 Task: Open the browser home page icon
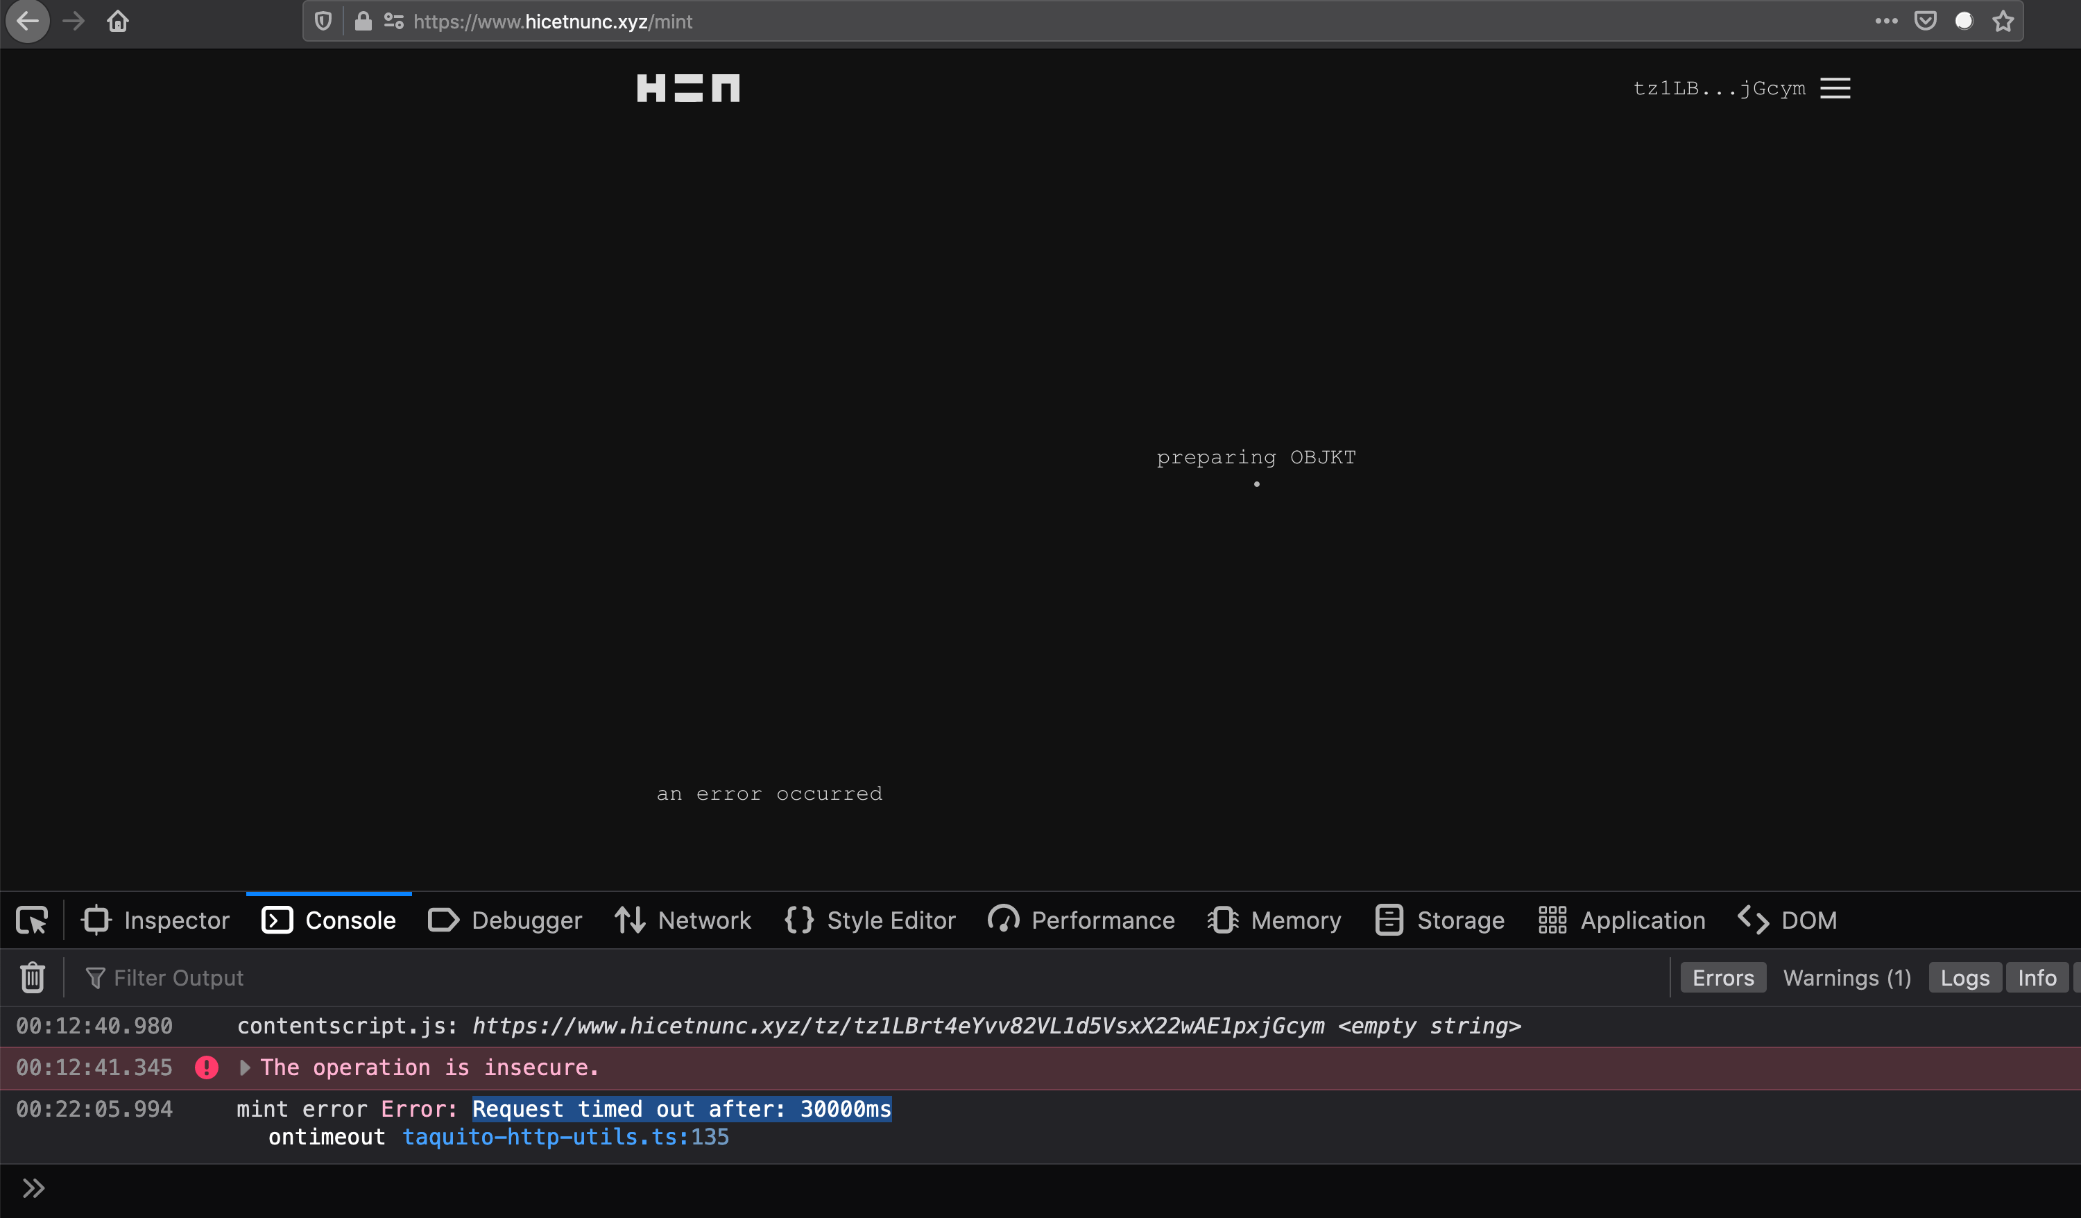coord(118,22)
